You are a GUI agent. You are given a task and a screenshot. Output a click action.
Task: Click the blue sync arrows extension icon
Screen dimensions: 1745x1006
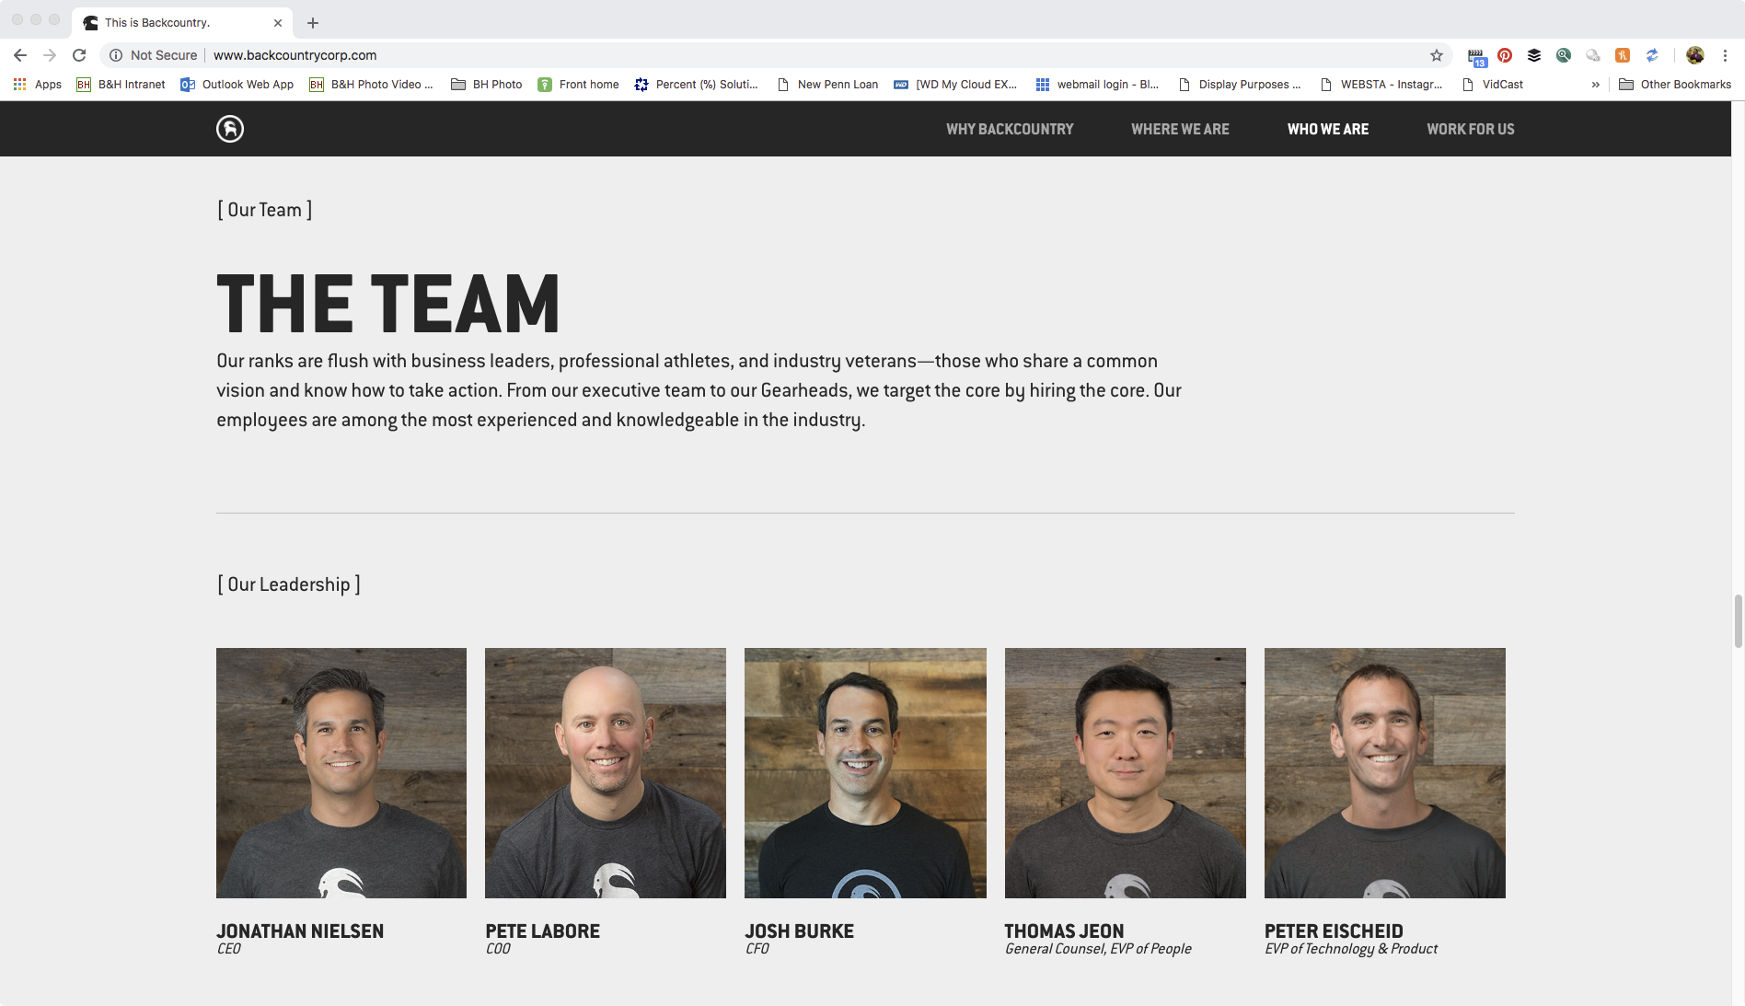click(1652, 55)
